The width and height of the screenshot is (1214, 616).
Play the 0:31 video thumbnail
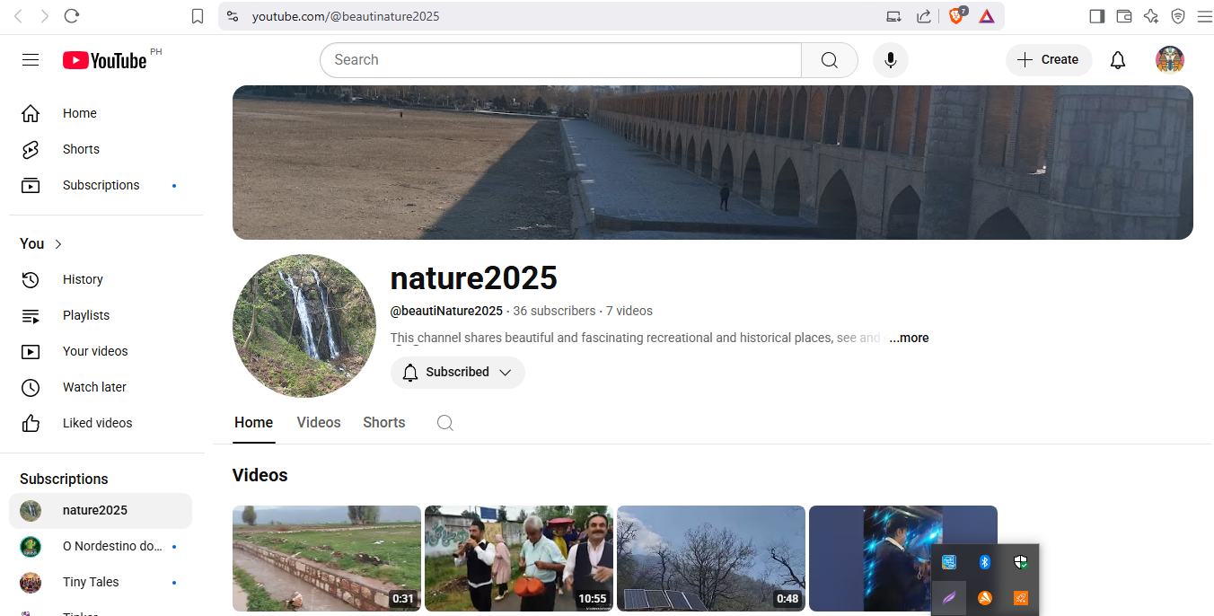tap(327, 559)
